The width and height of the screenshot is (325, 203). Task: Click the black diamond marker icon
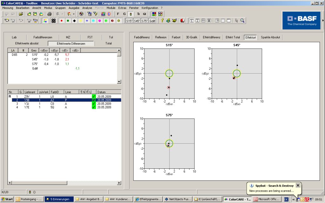pyautogui.click(x=74, y=21)
